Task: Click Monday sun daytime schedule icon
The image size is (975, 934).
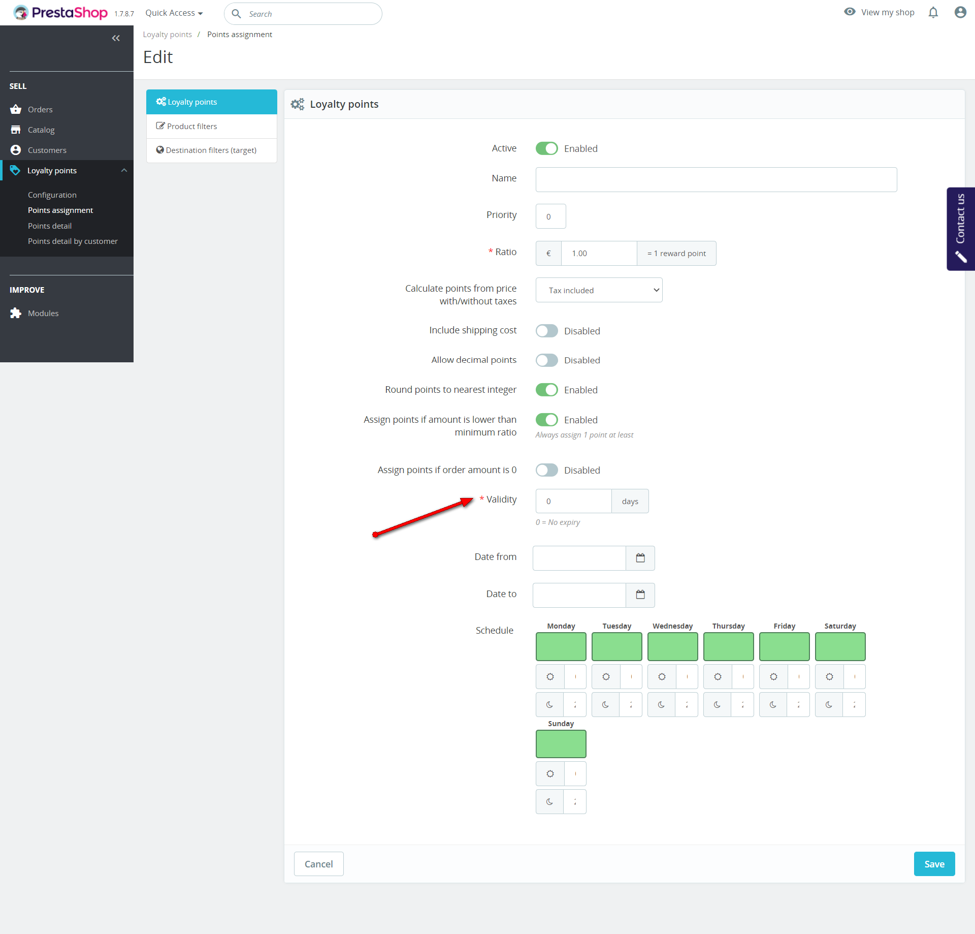Action: (x=550, y=676)
